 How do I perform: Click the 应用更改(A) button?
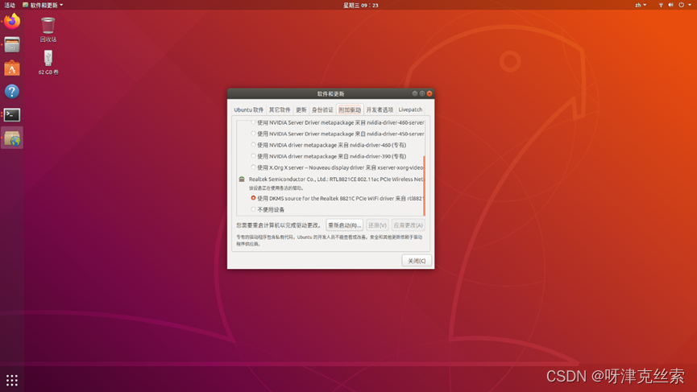click(408, 225)
